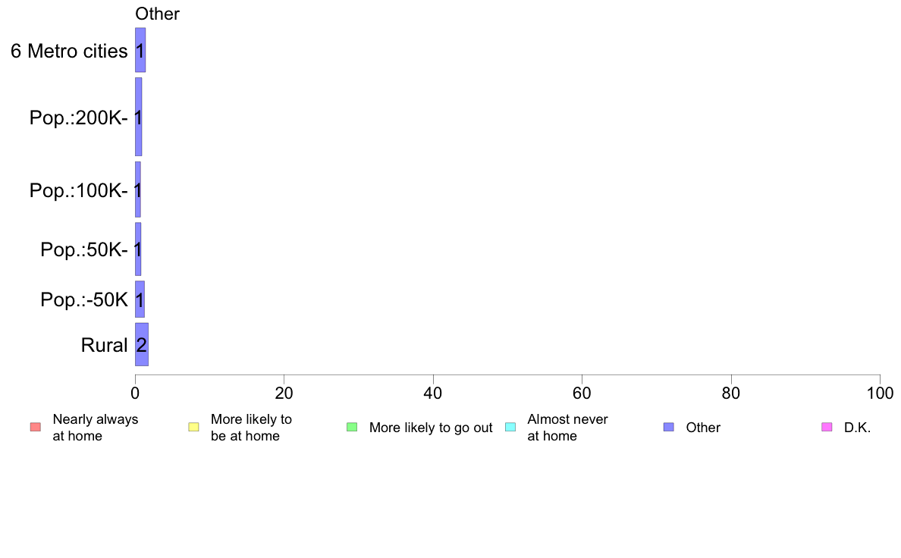Click the blue 'Other' legend swatch
This screenshot has height=558, width=901.
point(669,427)
